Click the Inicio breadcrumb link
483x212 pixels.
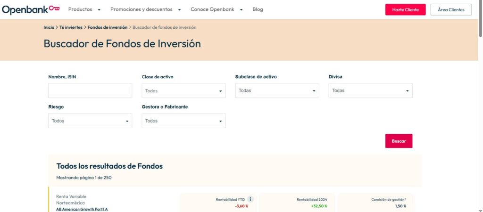pyautogui.click(x=49, y=27)
